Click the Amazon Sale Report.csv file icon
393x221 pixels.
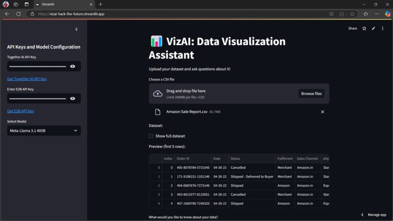(x=157, y=112)
